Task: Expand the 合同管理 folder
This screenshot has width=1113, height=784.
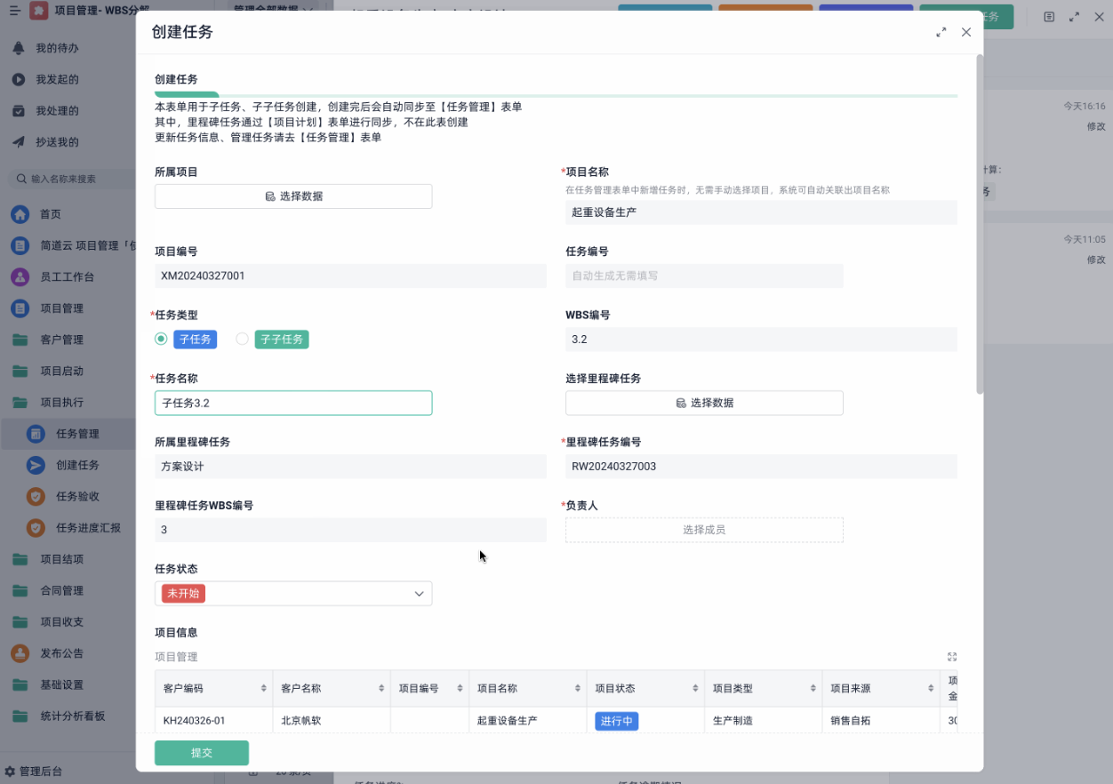Action: [x=60, y=590]
